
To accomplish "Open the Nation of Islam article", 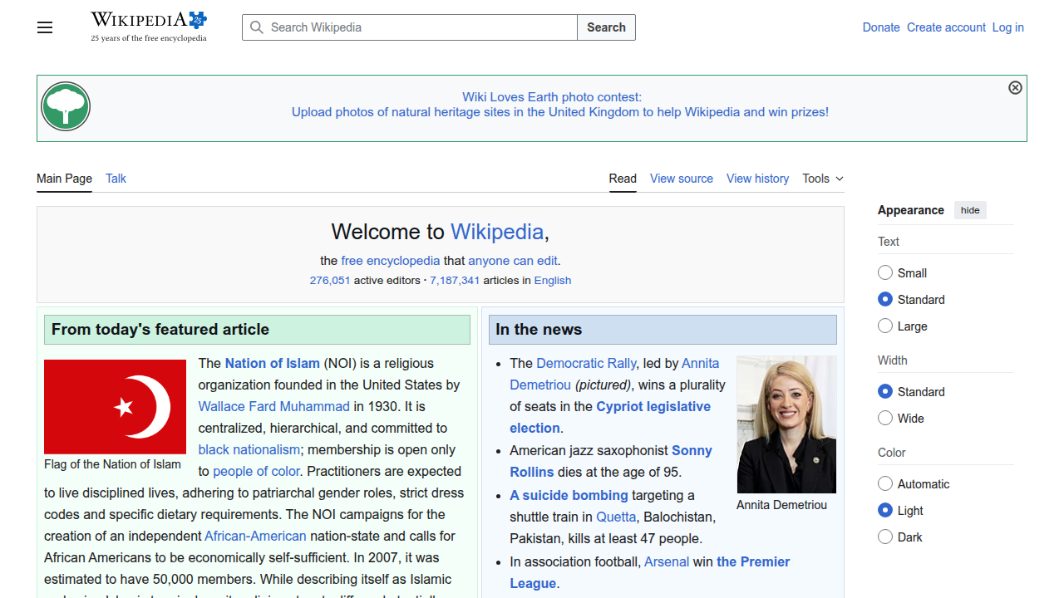I will 273,363.
